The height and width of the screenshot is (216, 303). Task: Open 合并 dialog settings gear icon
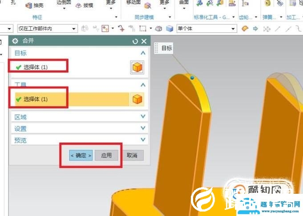click(x=15, y=41)
